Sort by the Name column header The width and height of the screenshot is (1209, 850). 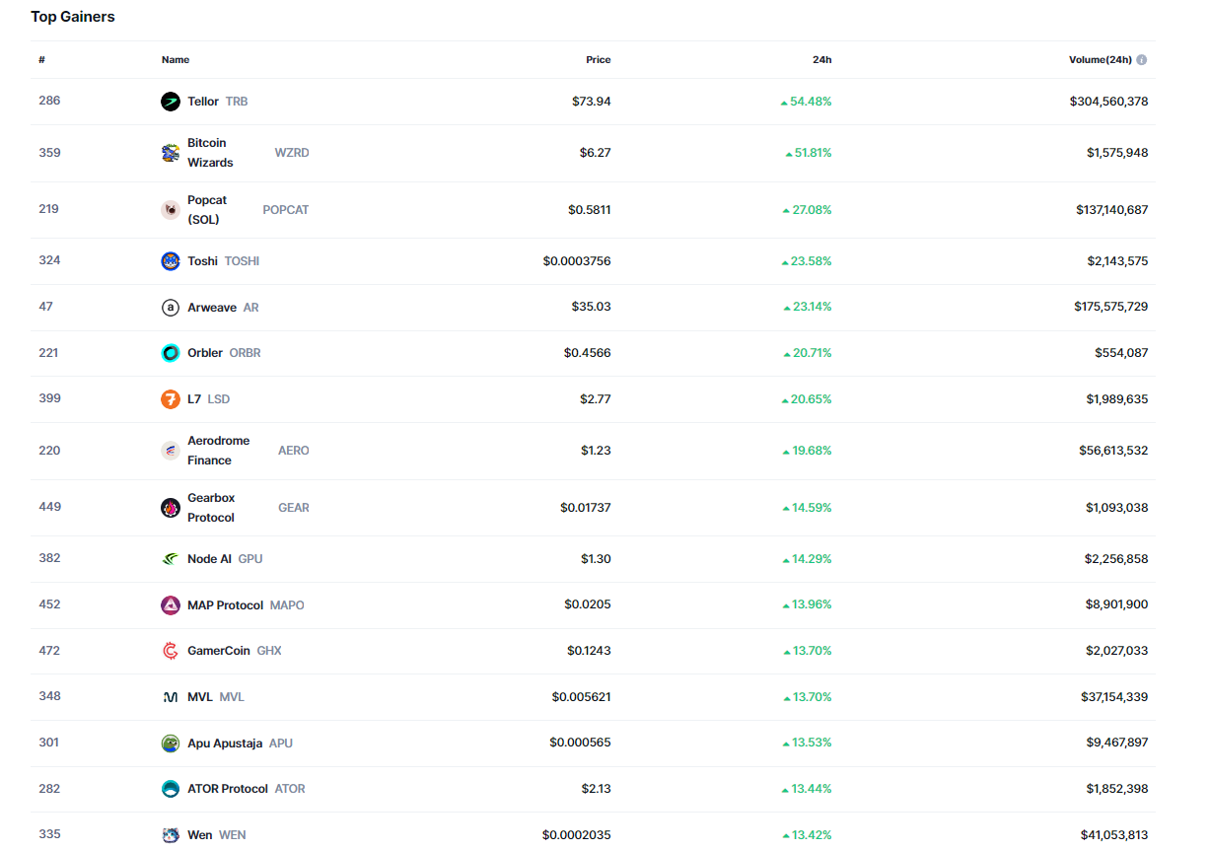[x=176, y=60]
